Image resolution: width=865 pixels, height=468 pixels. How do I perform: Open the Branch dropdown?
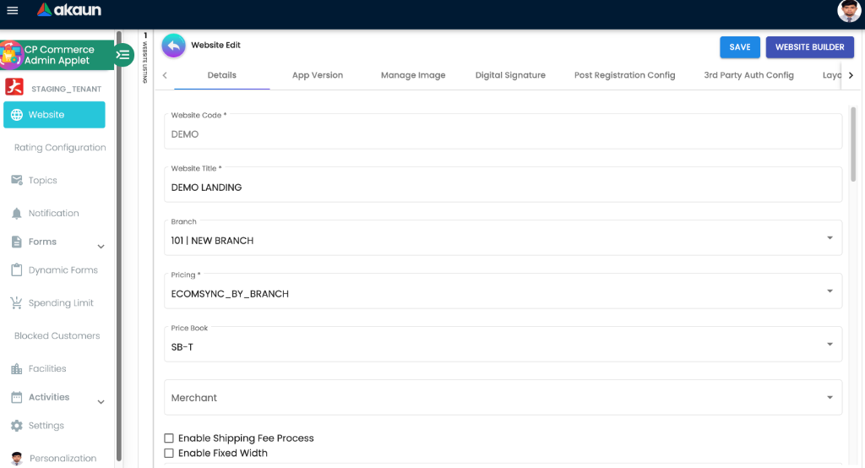click(503, 238)
